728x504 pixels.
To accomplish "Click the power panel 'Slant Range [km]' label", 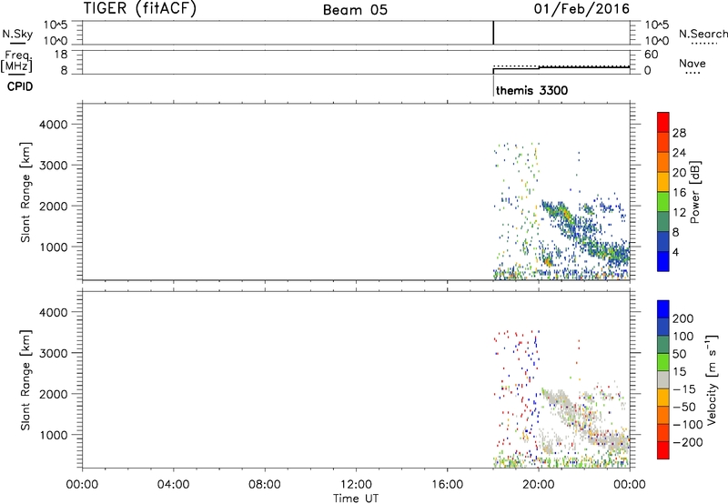I will [x=25, y=192].
